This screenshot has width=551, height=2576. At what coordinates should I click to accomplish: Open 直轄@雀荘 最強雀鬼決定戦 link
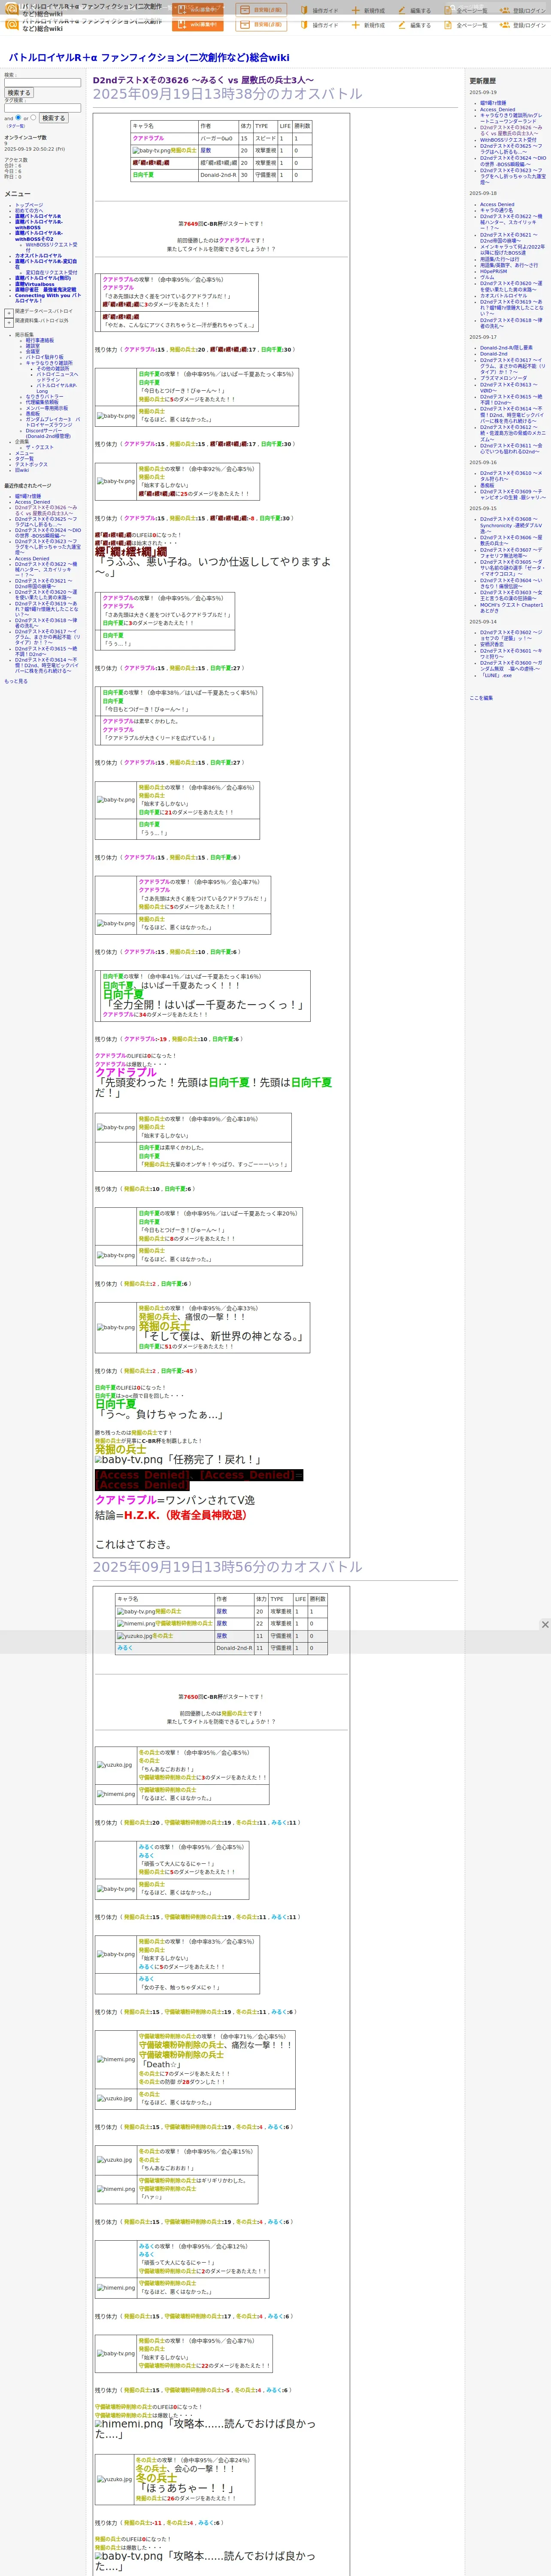(x=45, y=290)
